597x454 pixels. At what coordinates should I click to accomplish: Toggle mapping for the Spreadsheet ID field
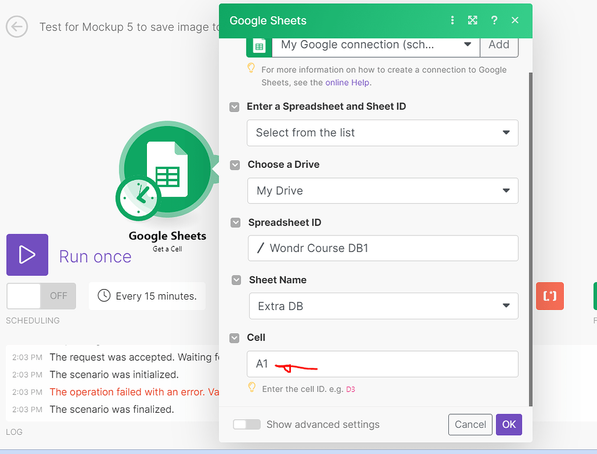click(x=234, y=223)
